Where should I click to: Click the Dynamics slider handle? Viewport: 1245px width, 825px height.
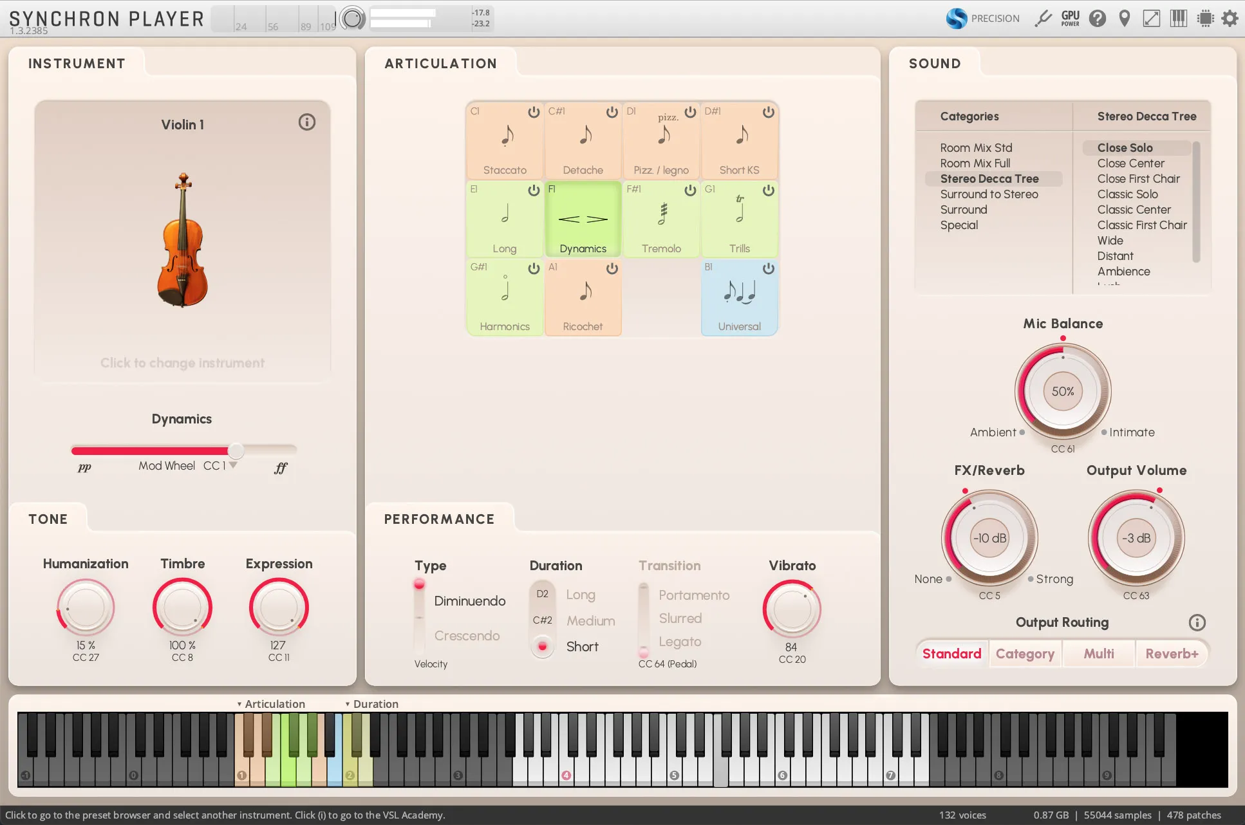tap(236, 450)
